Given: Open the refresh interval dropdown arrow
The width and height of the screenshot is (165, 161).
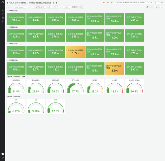Looking at the screenshot, I should [158, 3].
